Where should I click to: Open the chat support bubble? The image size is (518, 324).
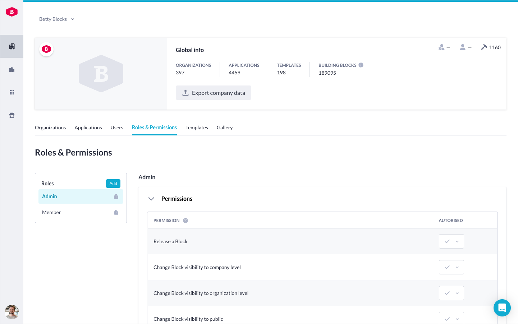click(x=502, y=308)
